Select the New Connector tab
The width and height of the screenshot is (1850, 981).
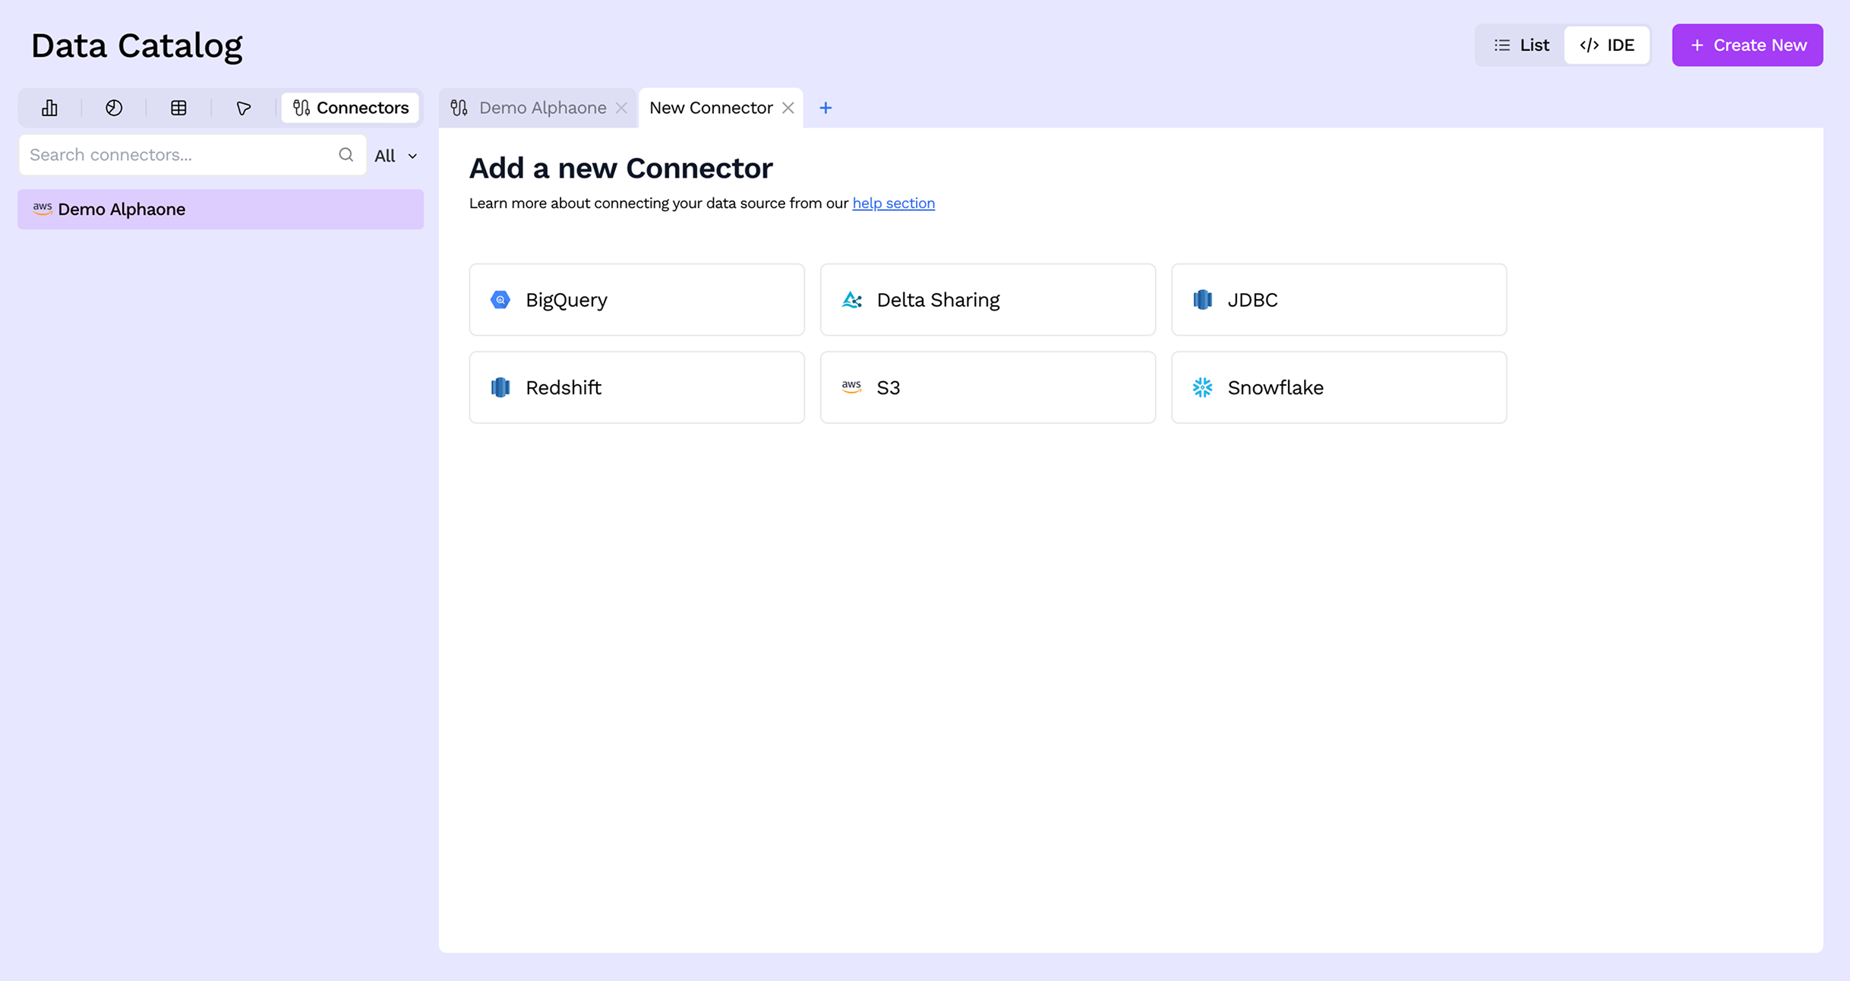[x=709, y=107]
